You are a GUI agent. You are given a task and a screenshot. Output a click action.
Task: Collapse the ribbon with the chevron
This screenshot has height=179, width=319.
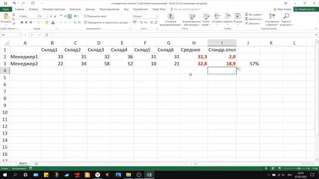pos(316,29)
